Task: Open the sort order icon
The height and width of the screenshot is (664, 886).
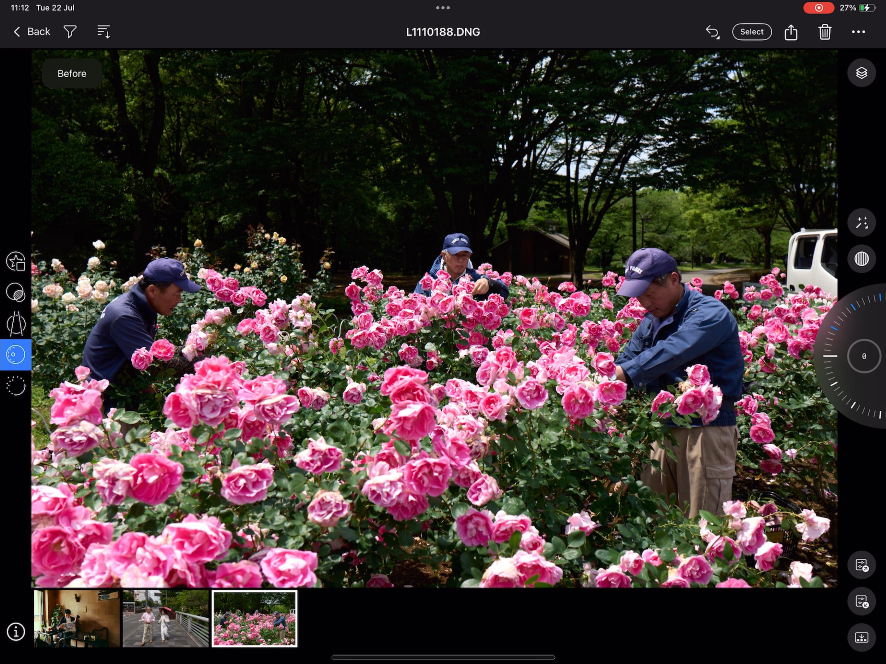Action: [x=104, y=32]
